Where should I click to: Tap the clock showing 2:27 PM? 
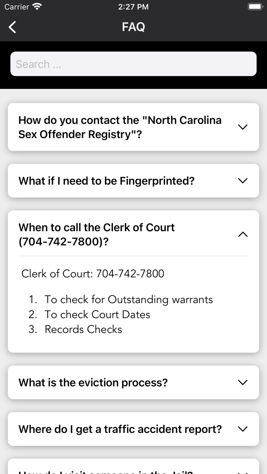(x=133, y=6)
